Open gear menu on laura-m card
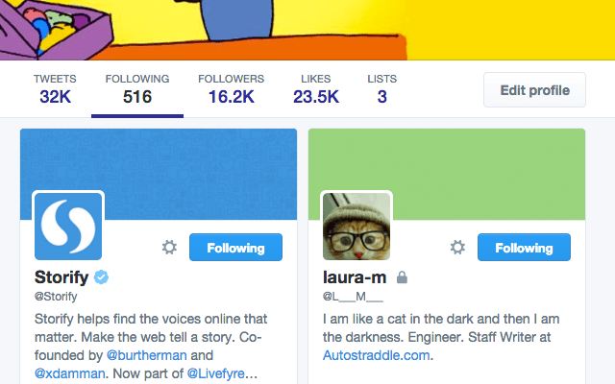This screenshot has width=615, height=384. coord(457,248)
